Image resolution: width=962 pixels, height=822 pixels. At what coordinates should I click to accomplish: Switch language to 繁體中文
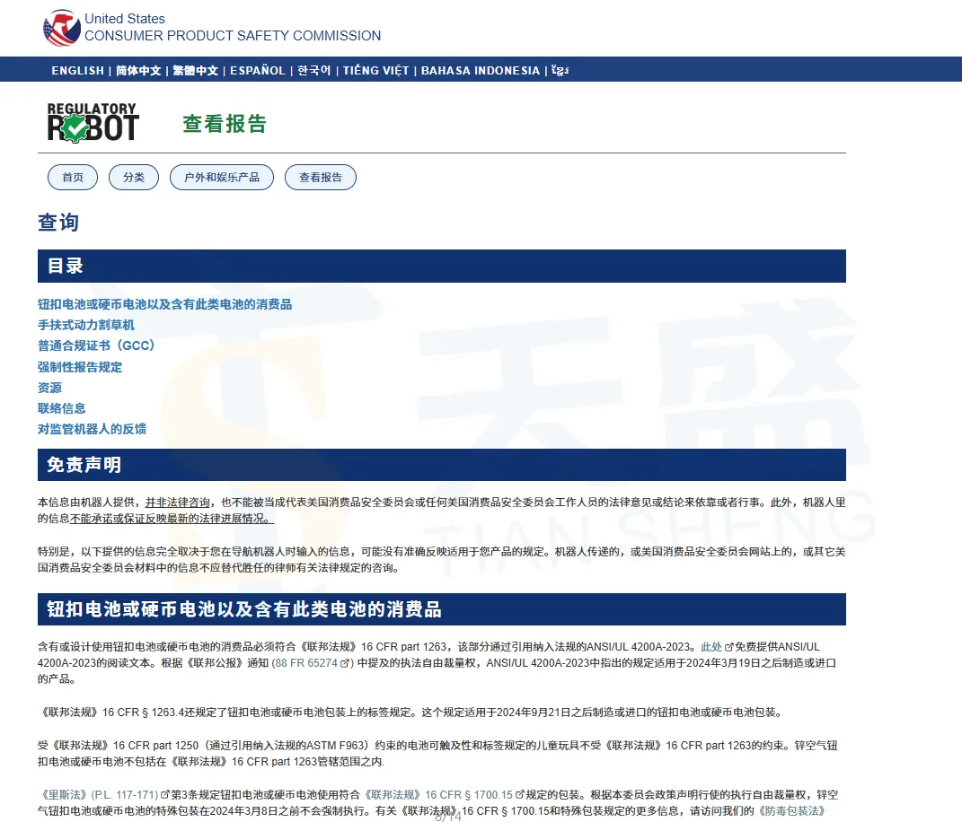[x=195, y=71]
